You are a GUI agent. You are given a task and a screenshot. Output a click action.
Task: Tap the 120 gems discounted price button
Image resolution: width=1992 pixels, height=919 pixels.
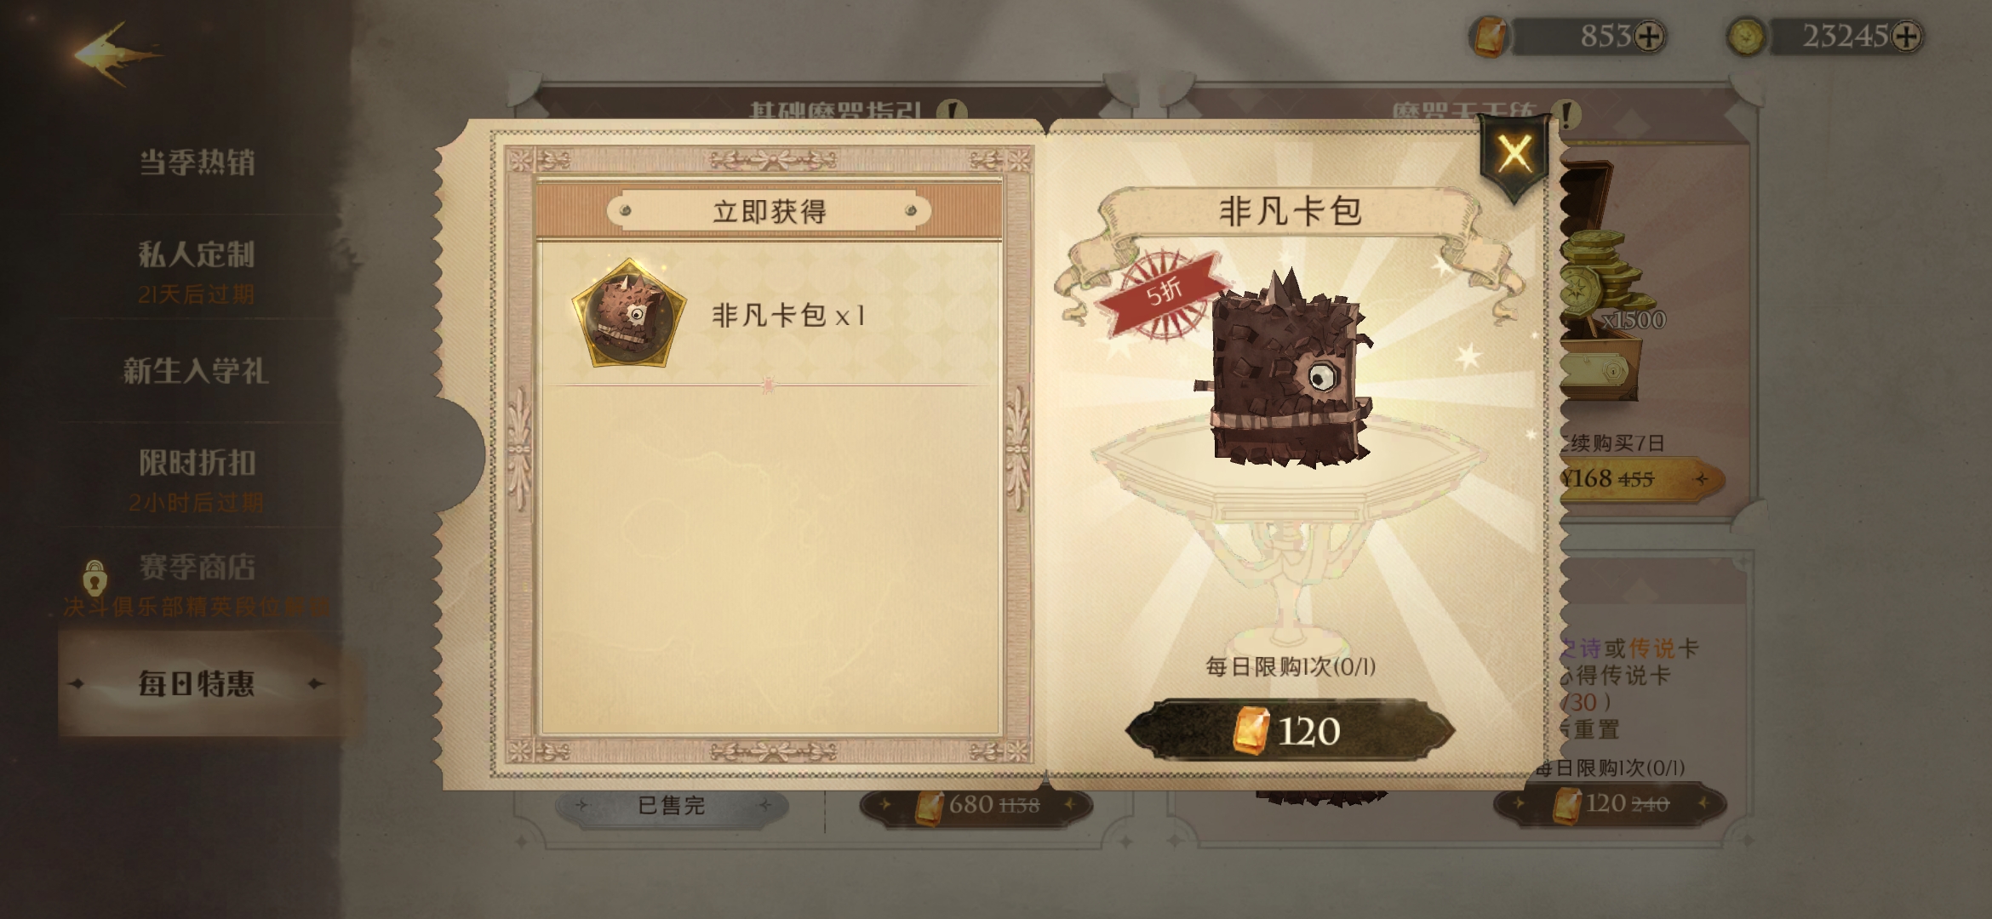pos(1610,804)
